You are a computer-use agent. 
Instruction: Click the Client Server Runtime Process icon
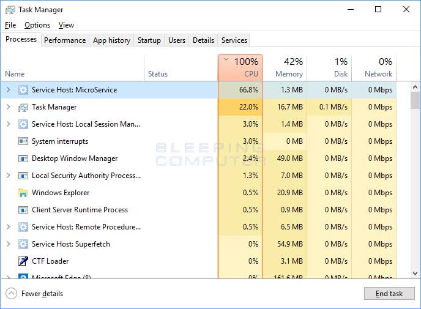click(x=23, y=210)
